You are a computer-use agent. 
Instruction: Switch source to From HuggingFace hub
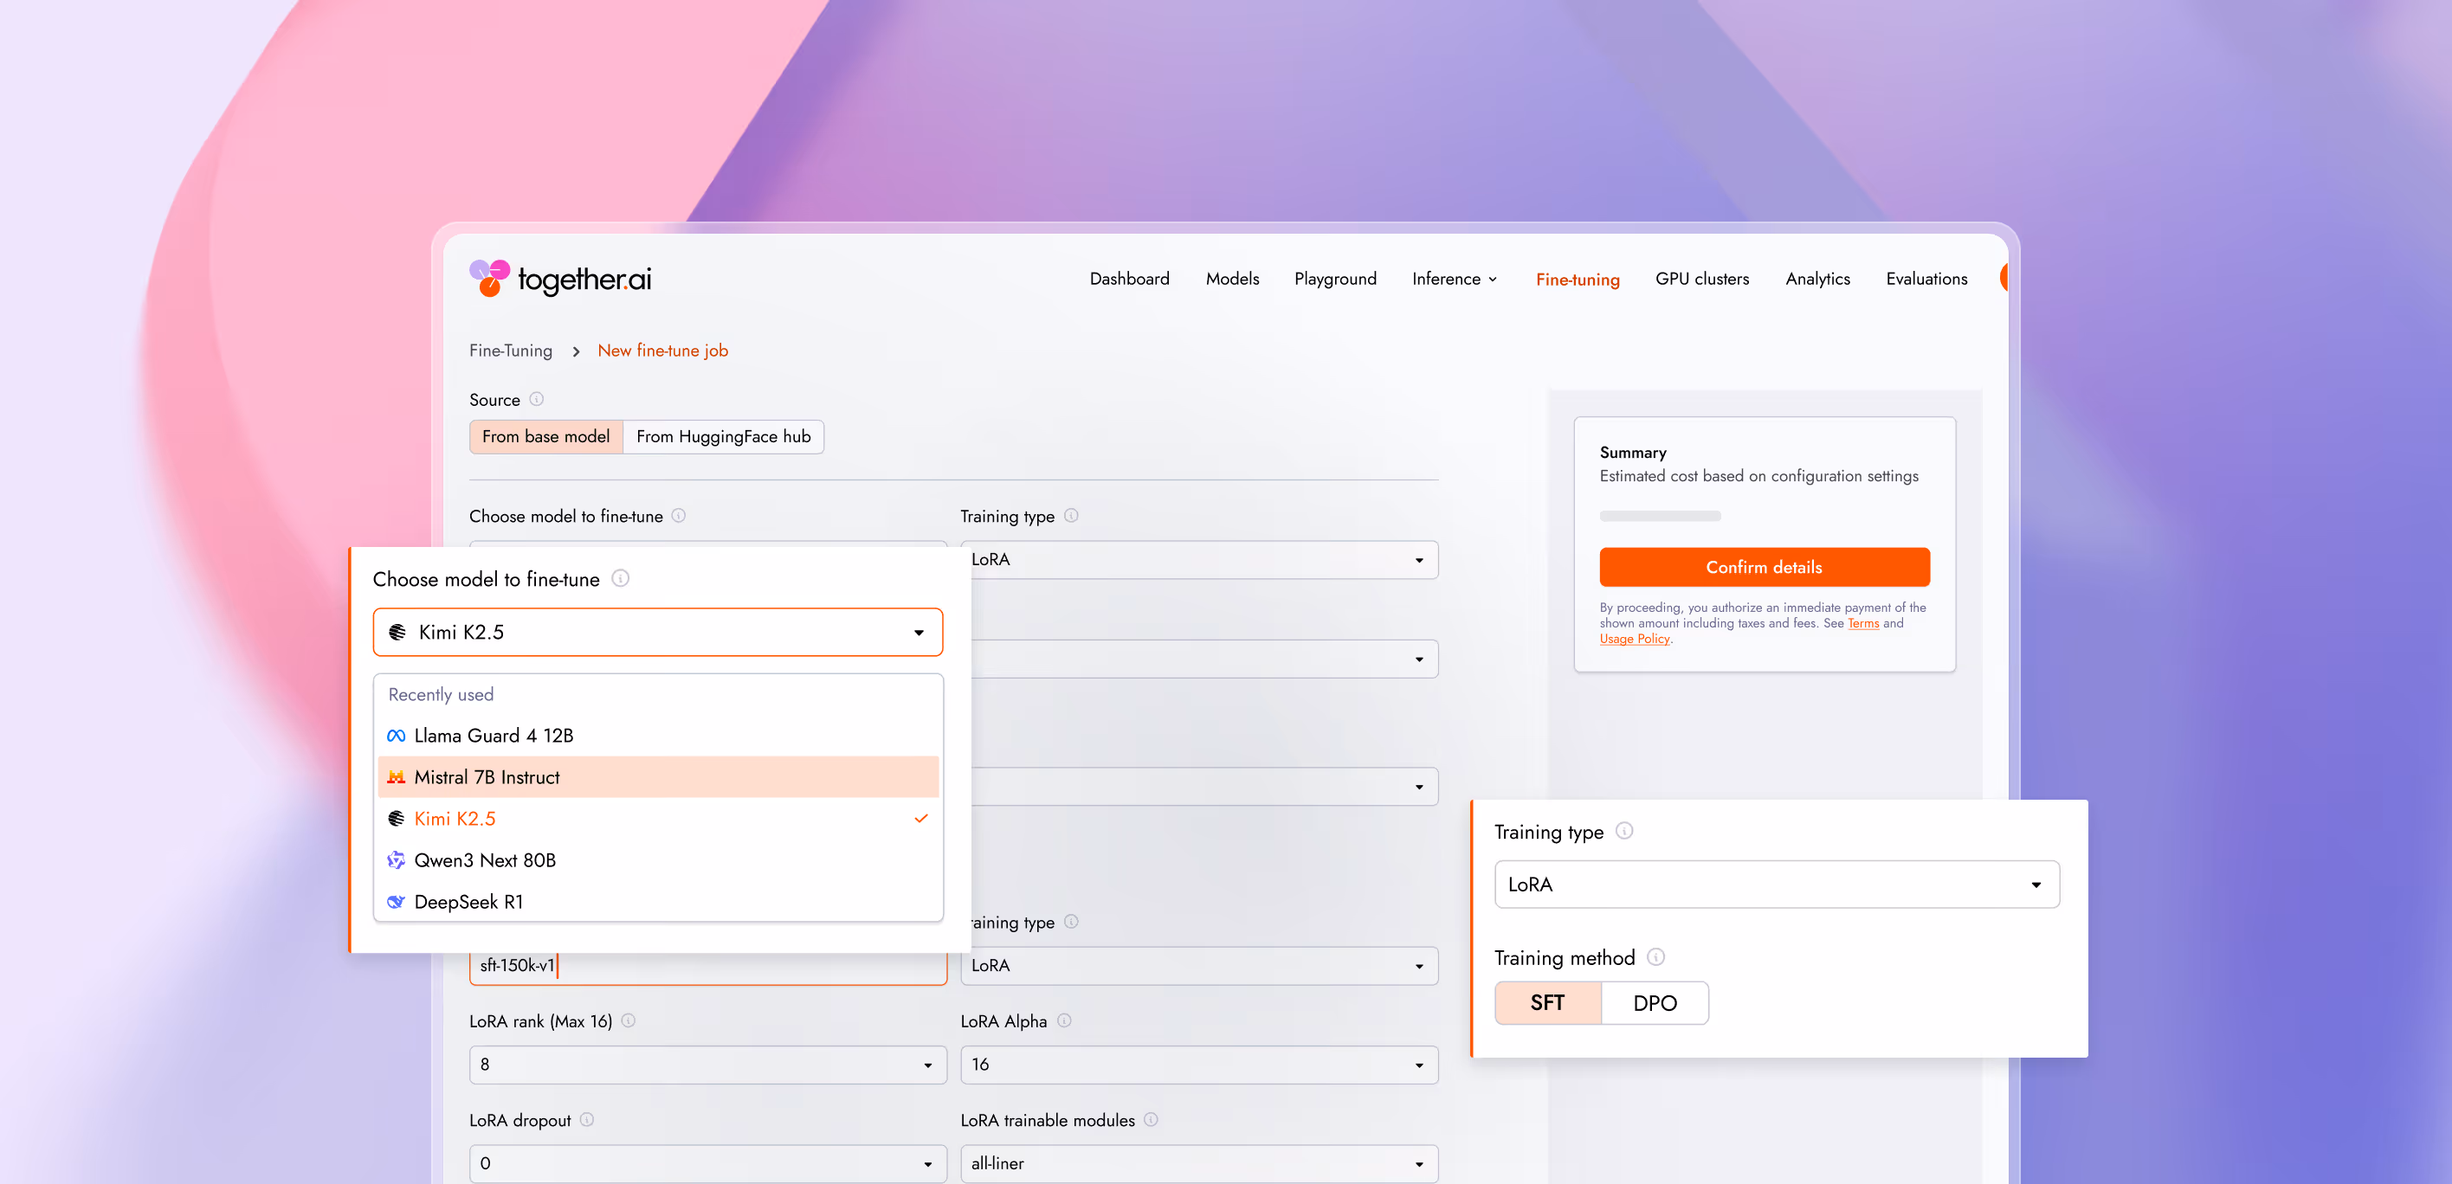(x=722, y=437)
